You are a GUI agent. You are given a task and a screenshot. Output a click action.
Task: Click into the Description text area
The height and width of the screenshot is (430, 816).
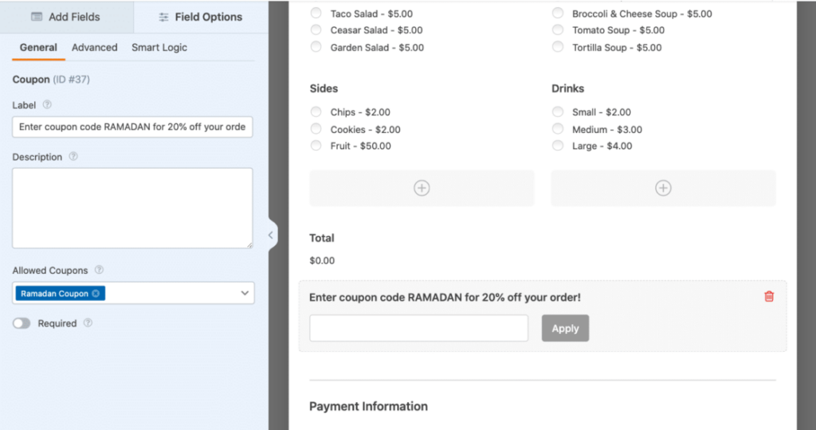point(132,208)
